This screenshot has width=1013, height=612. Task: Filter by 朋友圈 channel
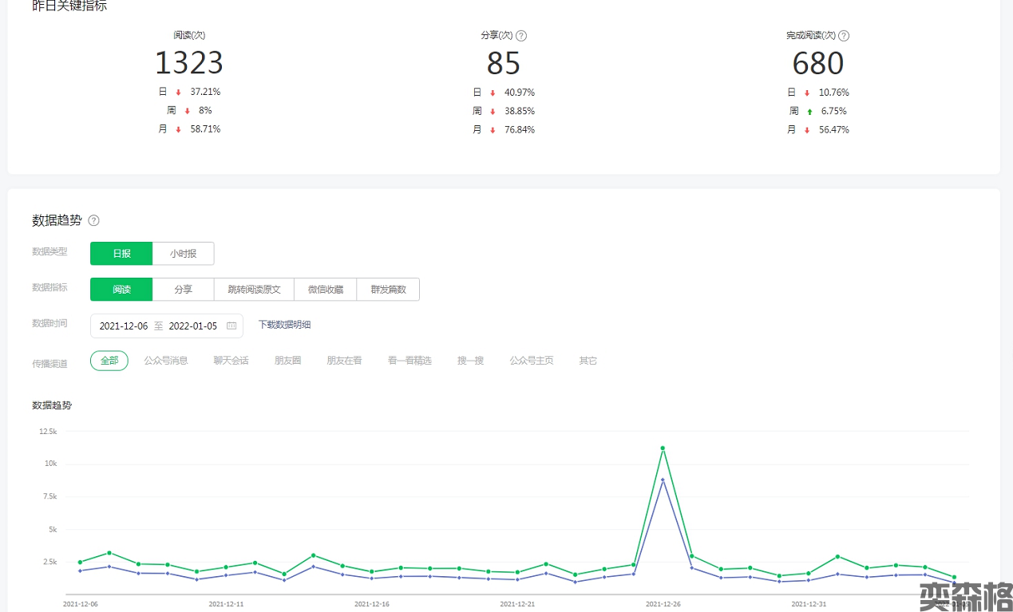287,361
